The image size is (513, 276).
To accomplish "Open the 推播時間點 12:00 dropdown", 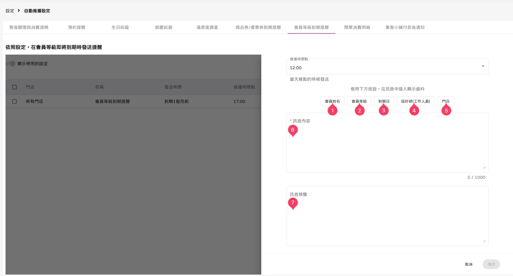I will tap(387, 67).
